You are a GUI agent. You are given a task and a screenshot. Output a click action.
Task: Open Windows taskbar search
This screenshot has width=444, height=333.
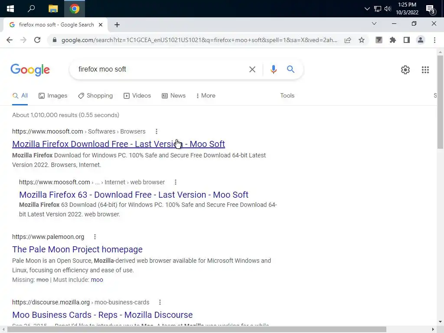(x=31, y=9)
